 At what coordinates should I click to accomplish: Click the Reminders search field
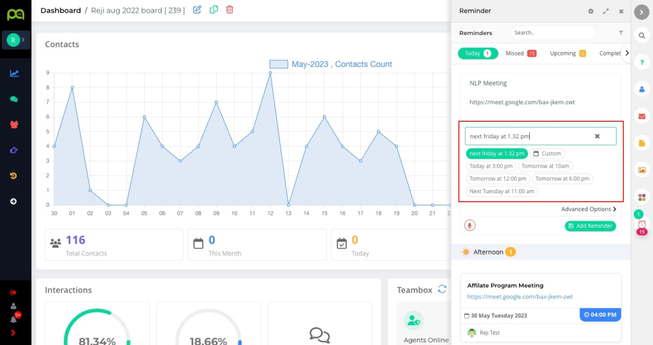(553, 33)
